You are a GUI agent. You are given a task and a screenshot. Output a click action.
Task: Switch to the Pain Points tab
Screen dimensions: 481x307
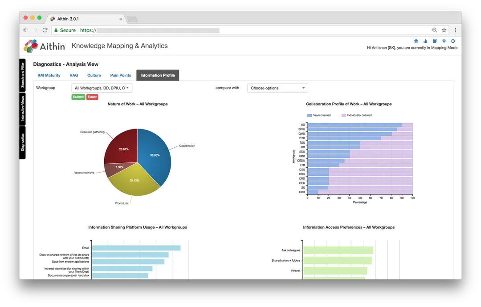click(121, 75)
